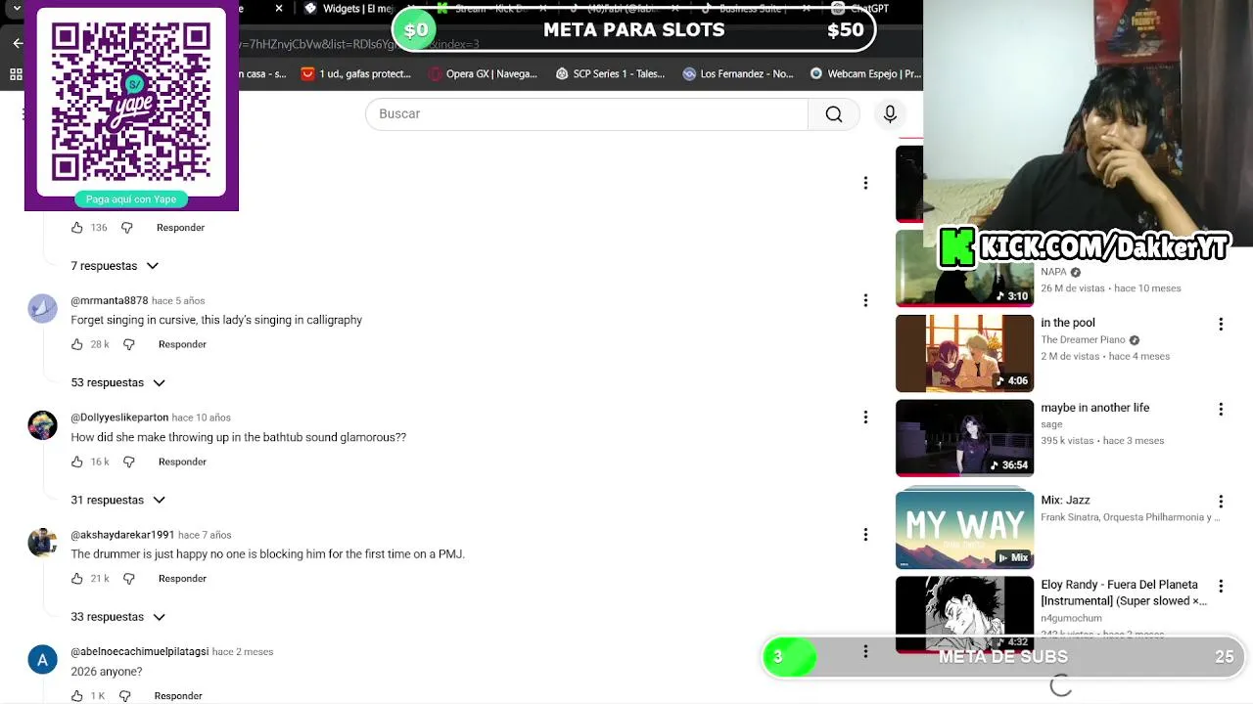Open the '1 ud., gafas protect...' bookmark
The height and width of the screenshot is (704, 1253).
(x=356, y=74)
